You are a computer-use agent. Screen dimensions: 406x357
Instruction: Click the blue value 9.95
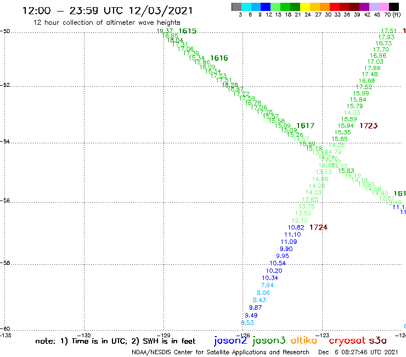282,256
